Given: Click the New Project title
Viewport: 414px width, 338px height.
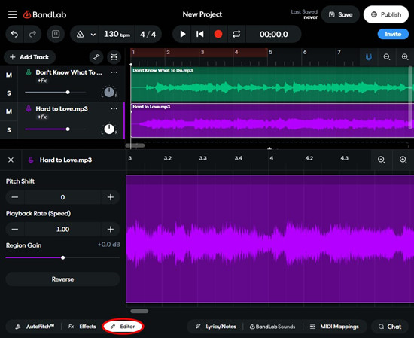Looking at the screenshot, I should click(202, 14).
